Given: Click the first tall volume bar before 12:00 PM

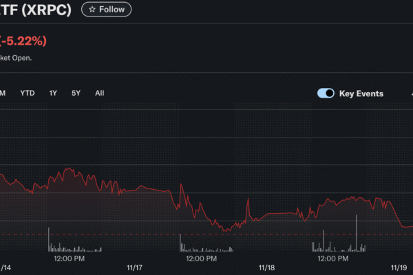Looking at the screenshot, I should (49, 239).
